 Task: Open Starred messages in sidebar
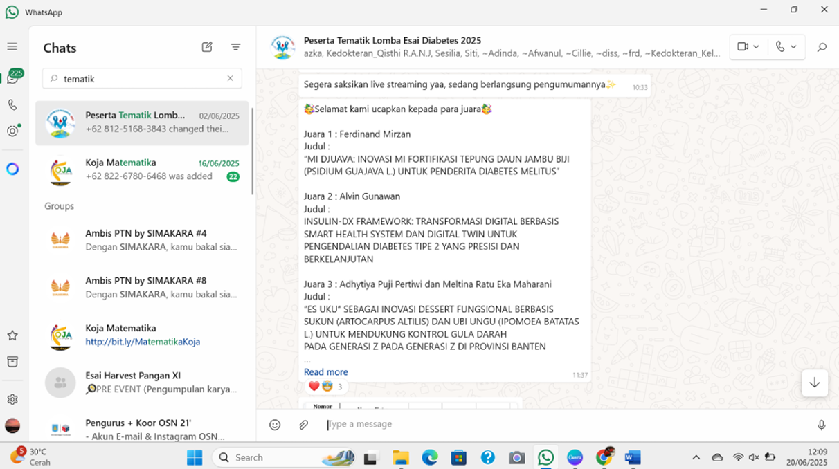12,335
